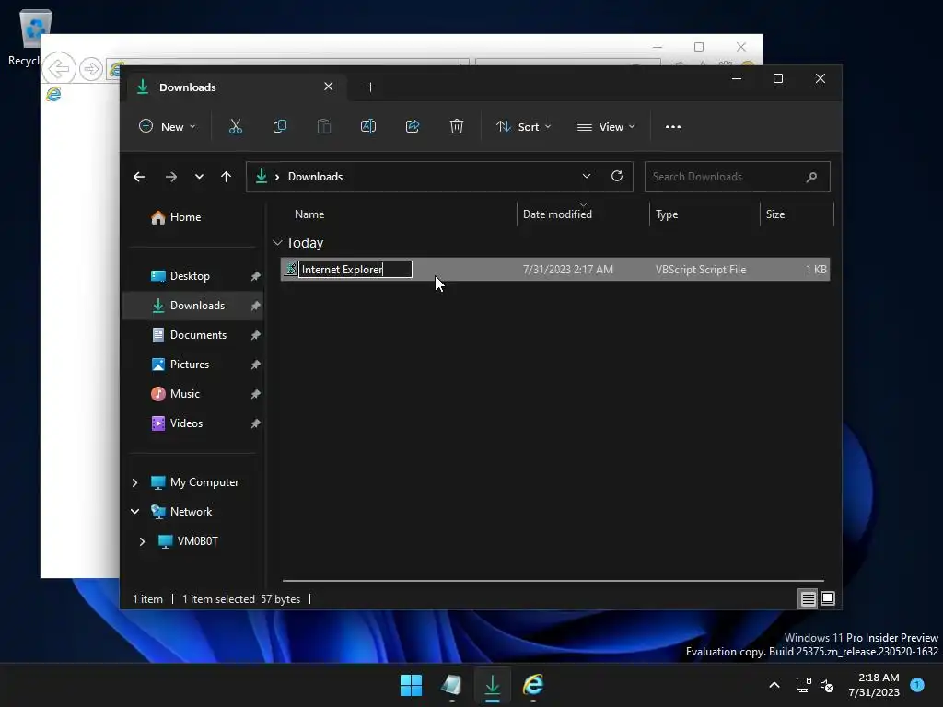Open the View dropdown menu
Screen dimensions: 943x707
[606, 127]
